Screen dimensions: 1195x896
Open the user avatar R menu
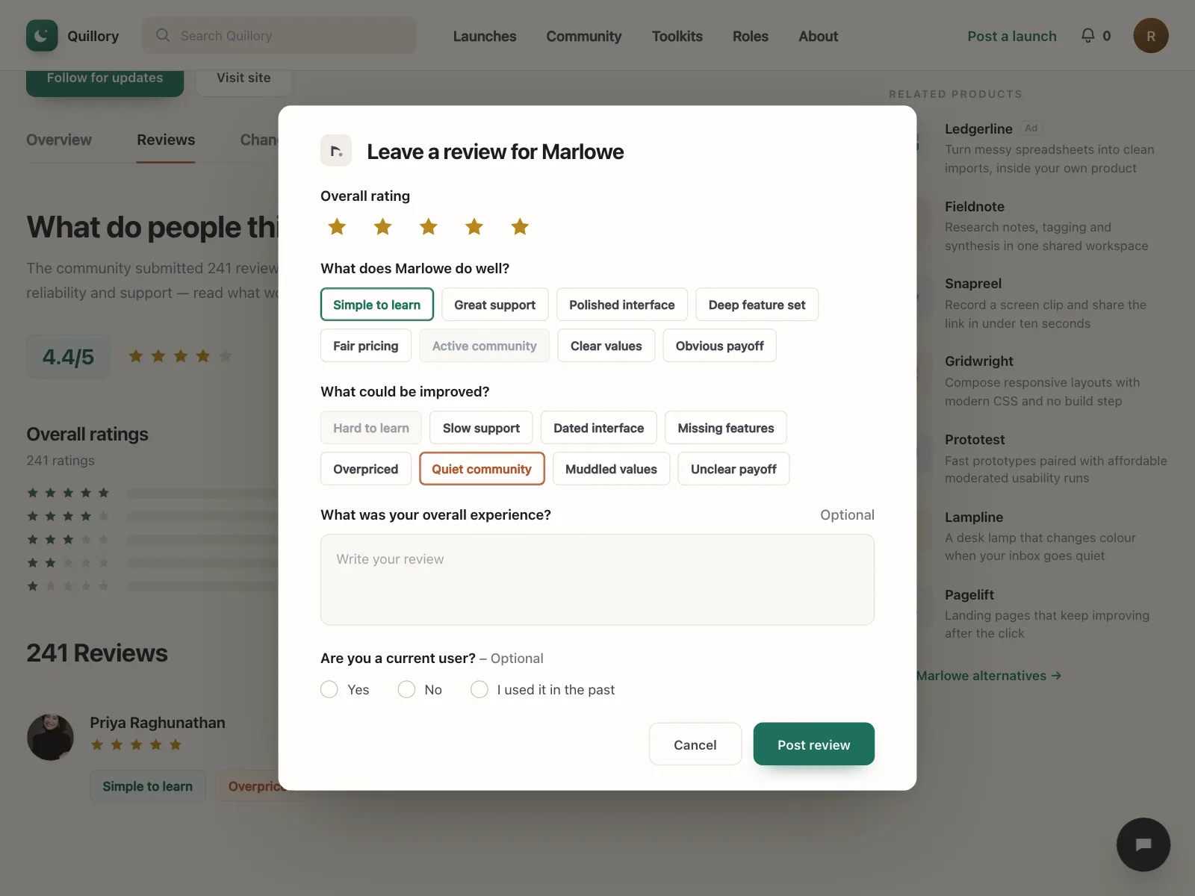coord(1150,36)
